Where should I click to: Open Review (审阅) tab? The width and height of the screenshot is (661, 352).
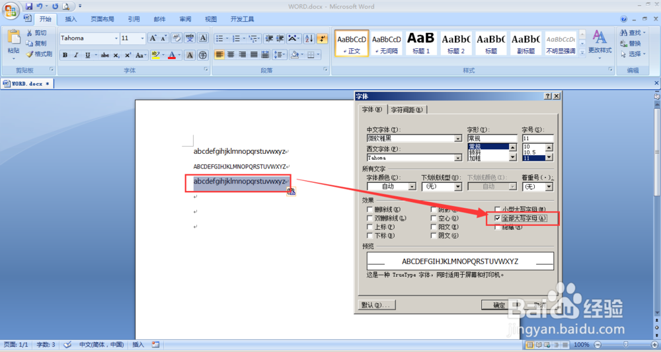pyautogui.click(x=185, y=19)
